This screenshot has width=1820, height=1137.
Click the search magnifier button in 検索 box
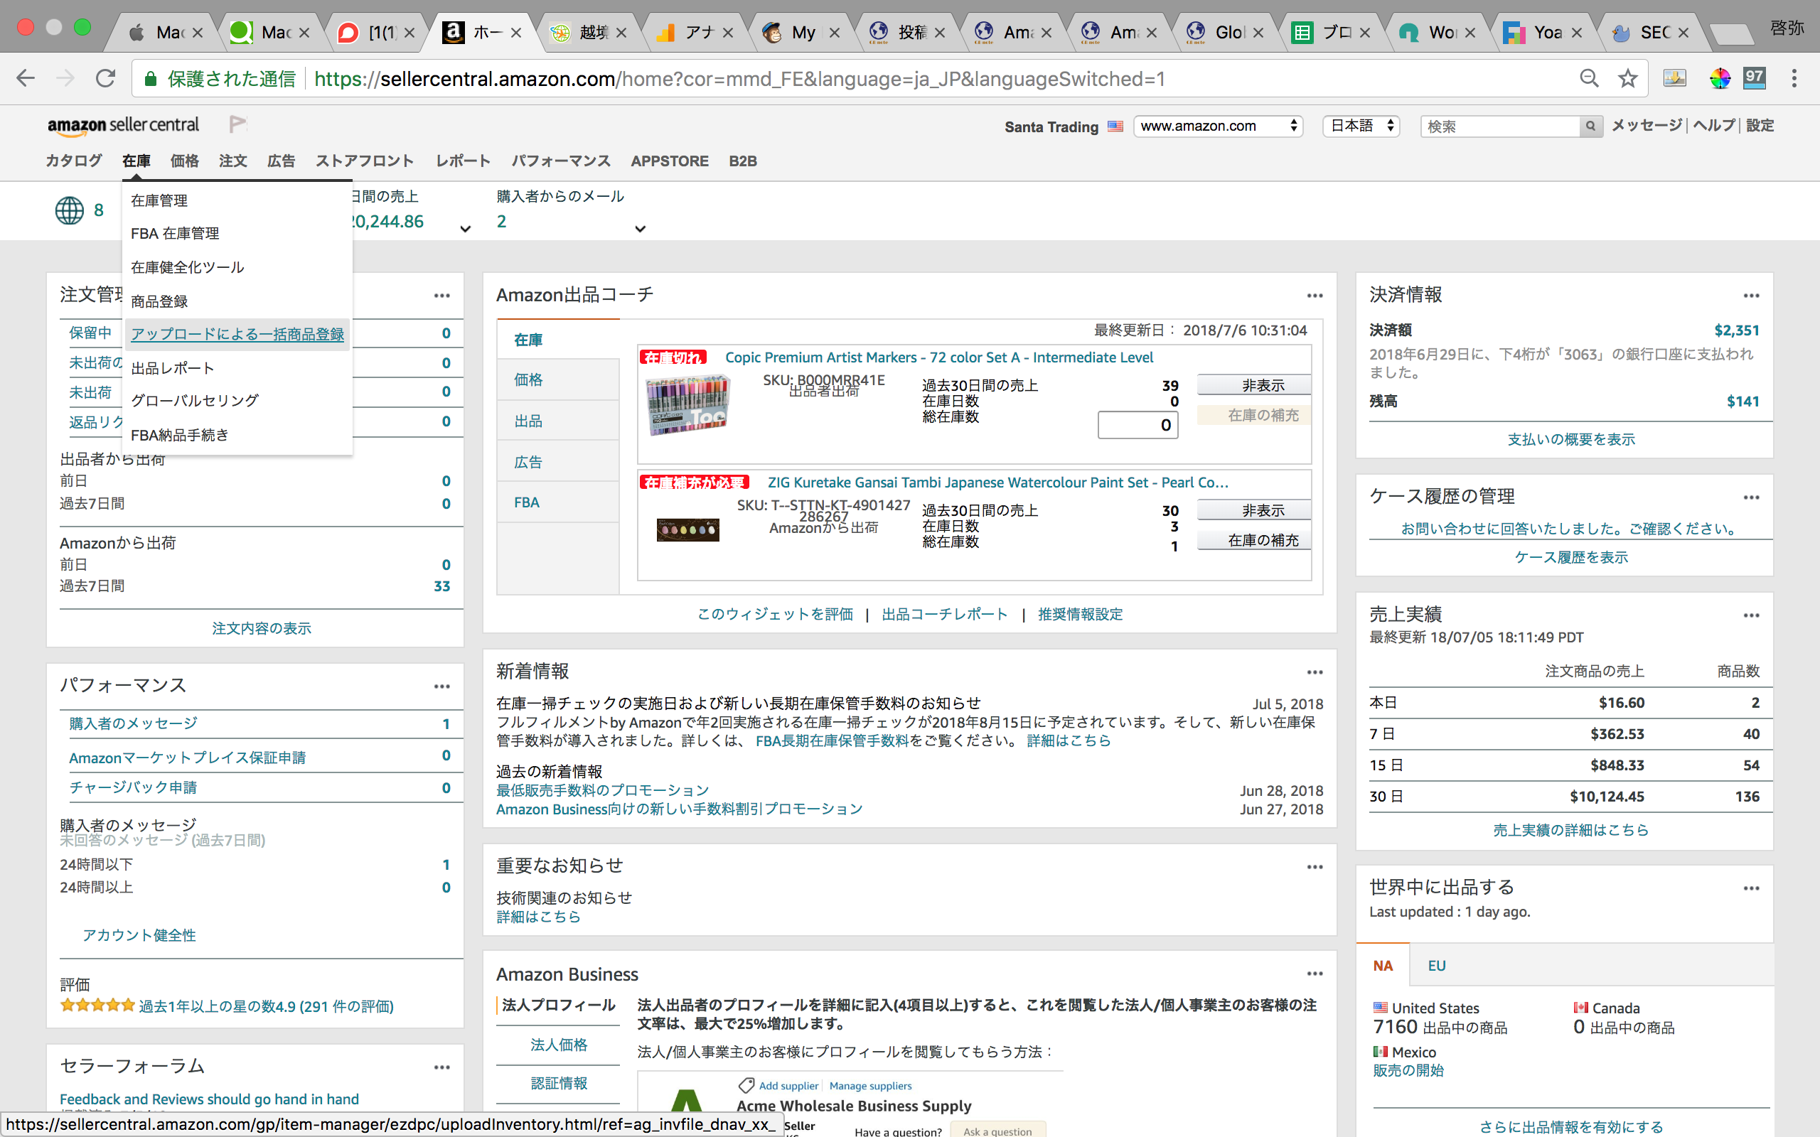1590,126
